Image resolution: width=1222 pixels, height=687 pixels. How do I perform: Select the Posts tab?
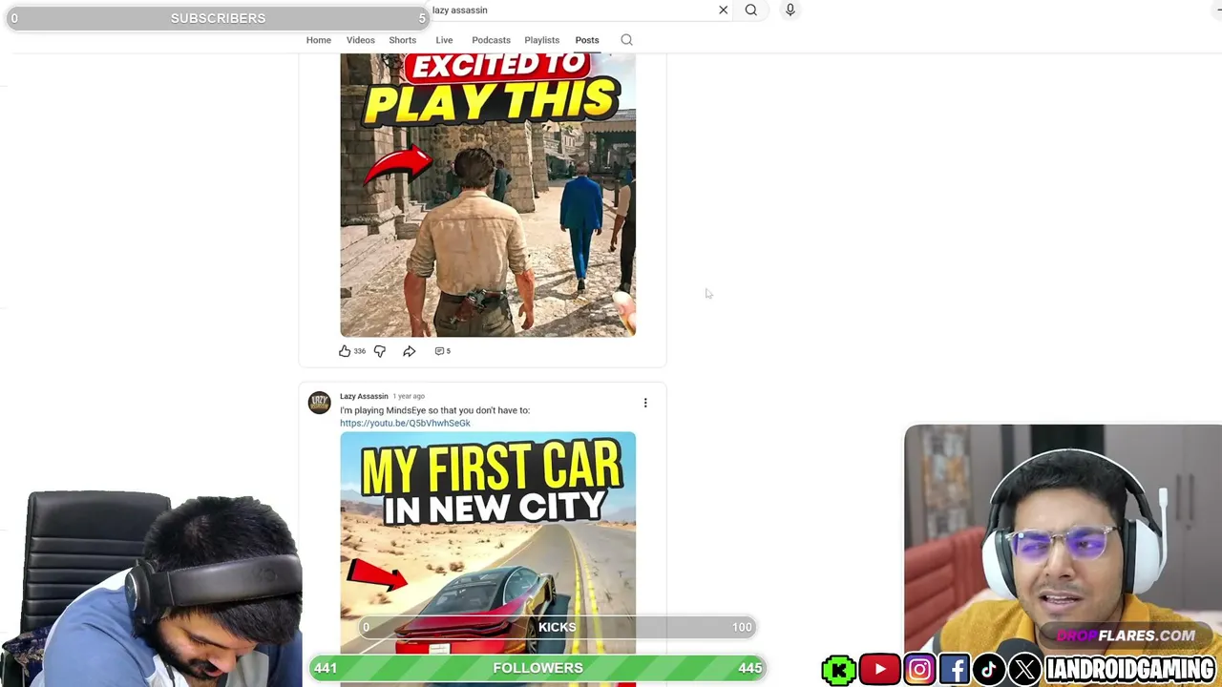(587, 40)
